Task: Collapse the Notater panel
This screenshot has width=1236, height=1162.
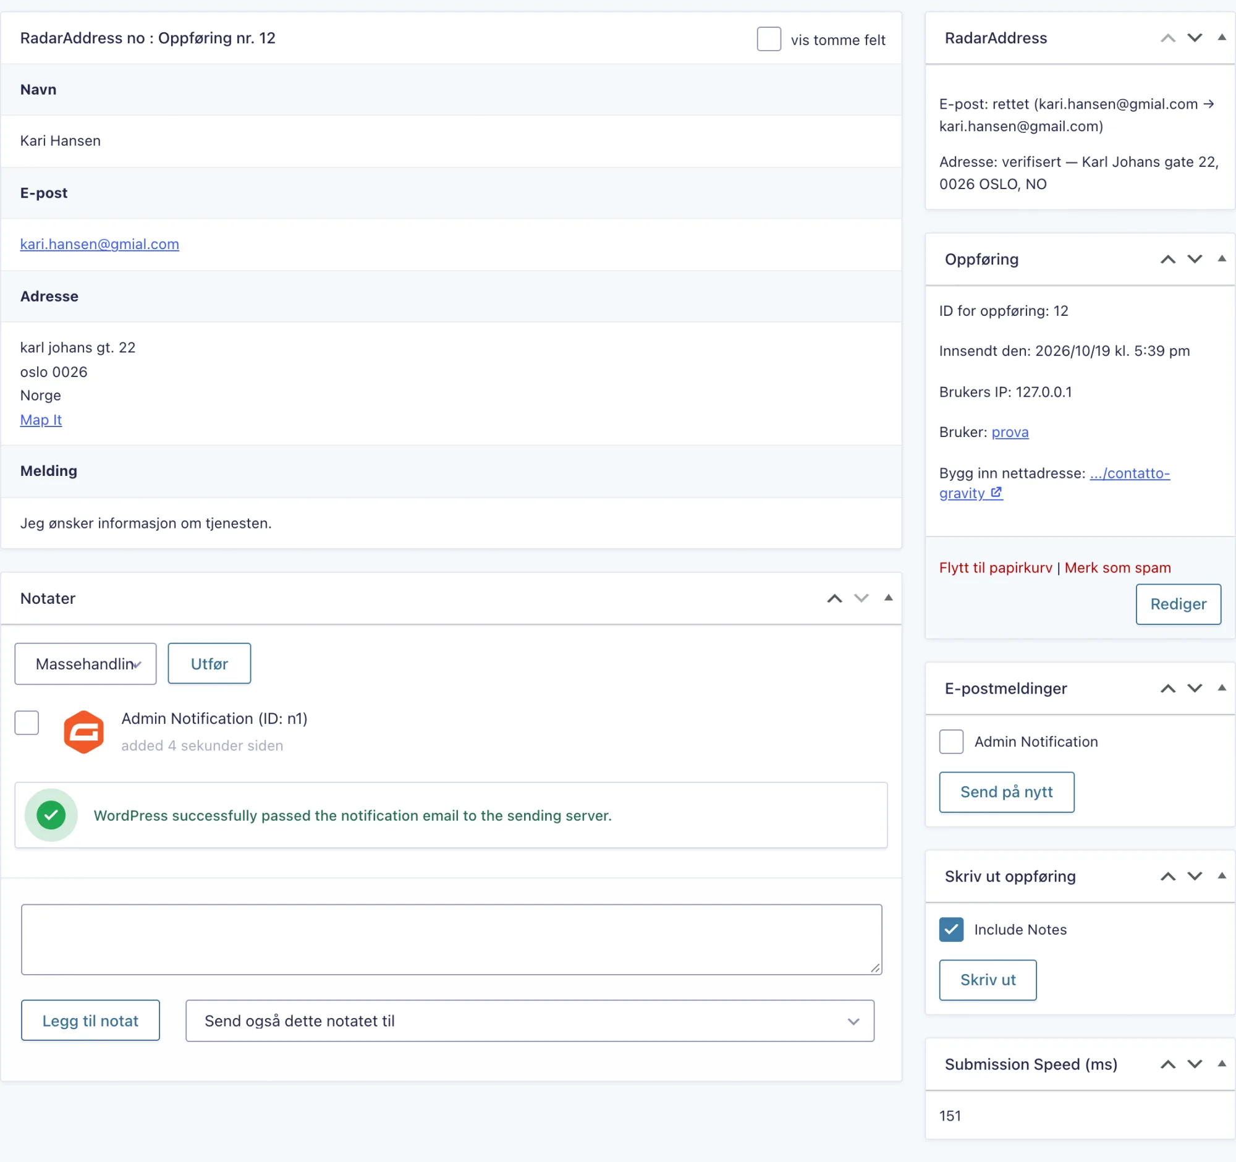Action: tap(889, 598)
